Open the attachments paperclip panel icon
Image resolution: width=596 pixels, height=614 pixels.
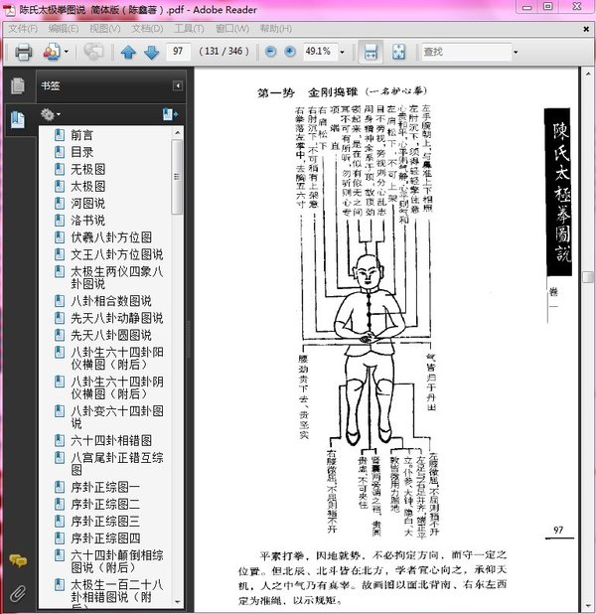(x=17, y=593)
